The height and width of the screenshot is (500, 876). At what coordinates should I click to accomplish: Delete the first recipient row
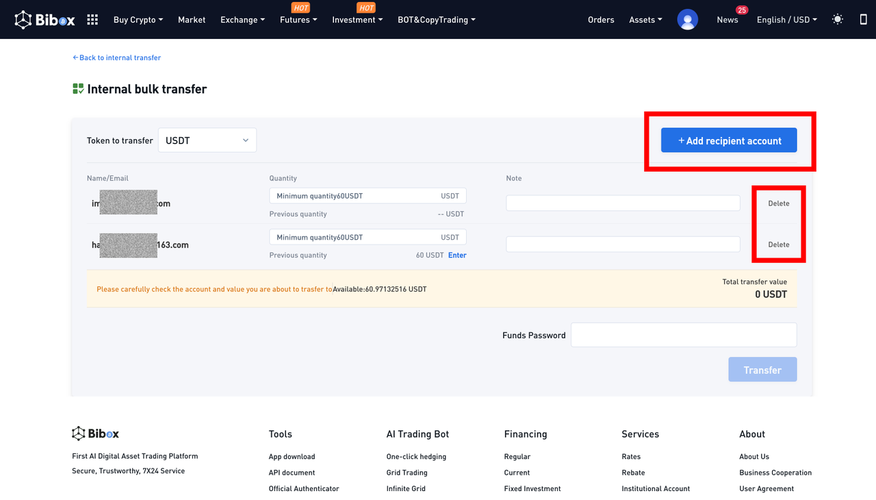coord(778,203)
